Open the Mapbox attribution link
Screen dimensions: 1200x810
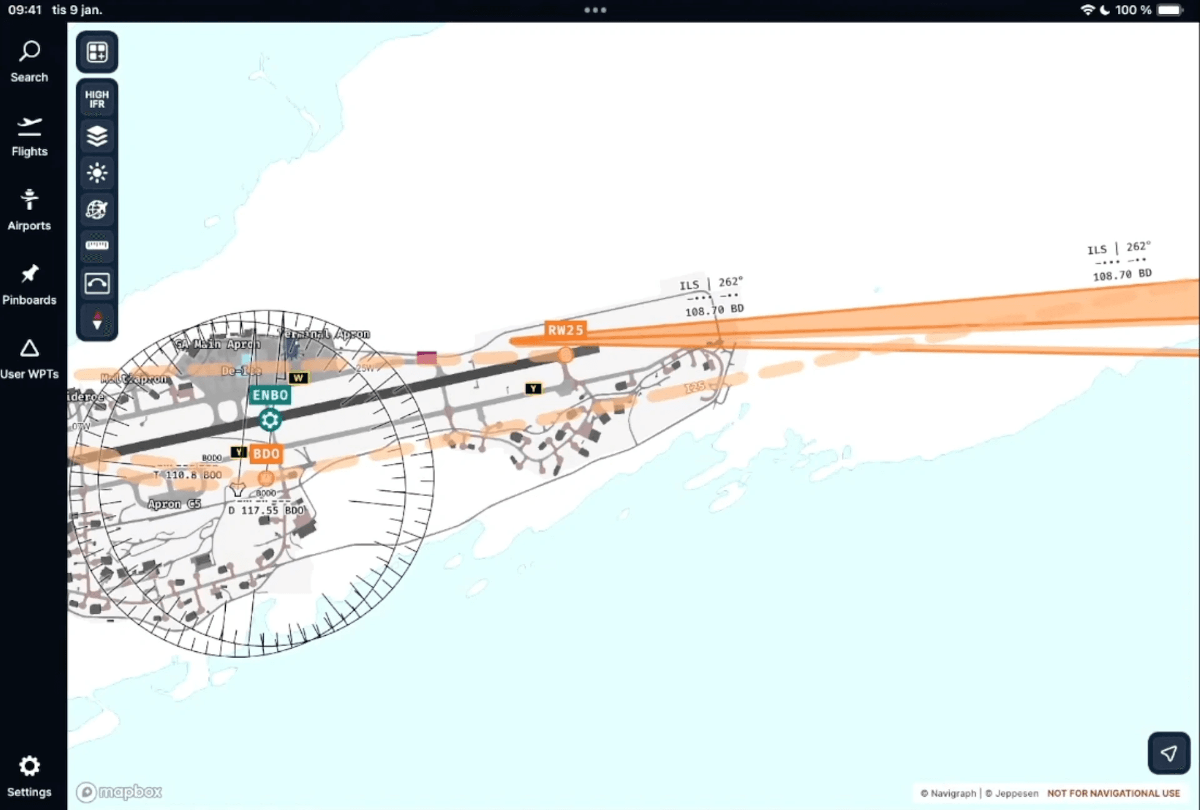(119, 792)
